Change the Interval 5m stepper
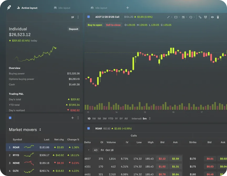 [x=150, y=118]
